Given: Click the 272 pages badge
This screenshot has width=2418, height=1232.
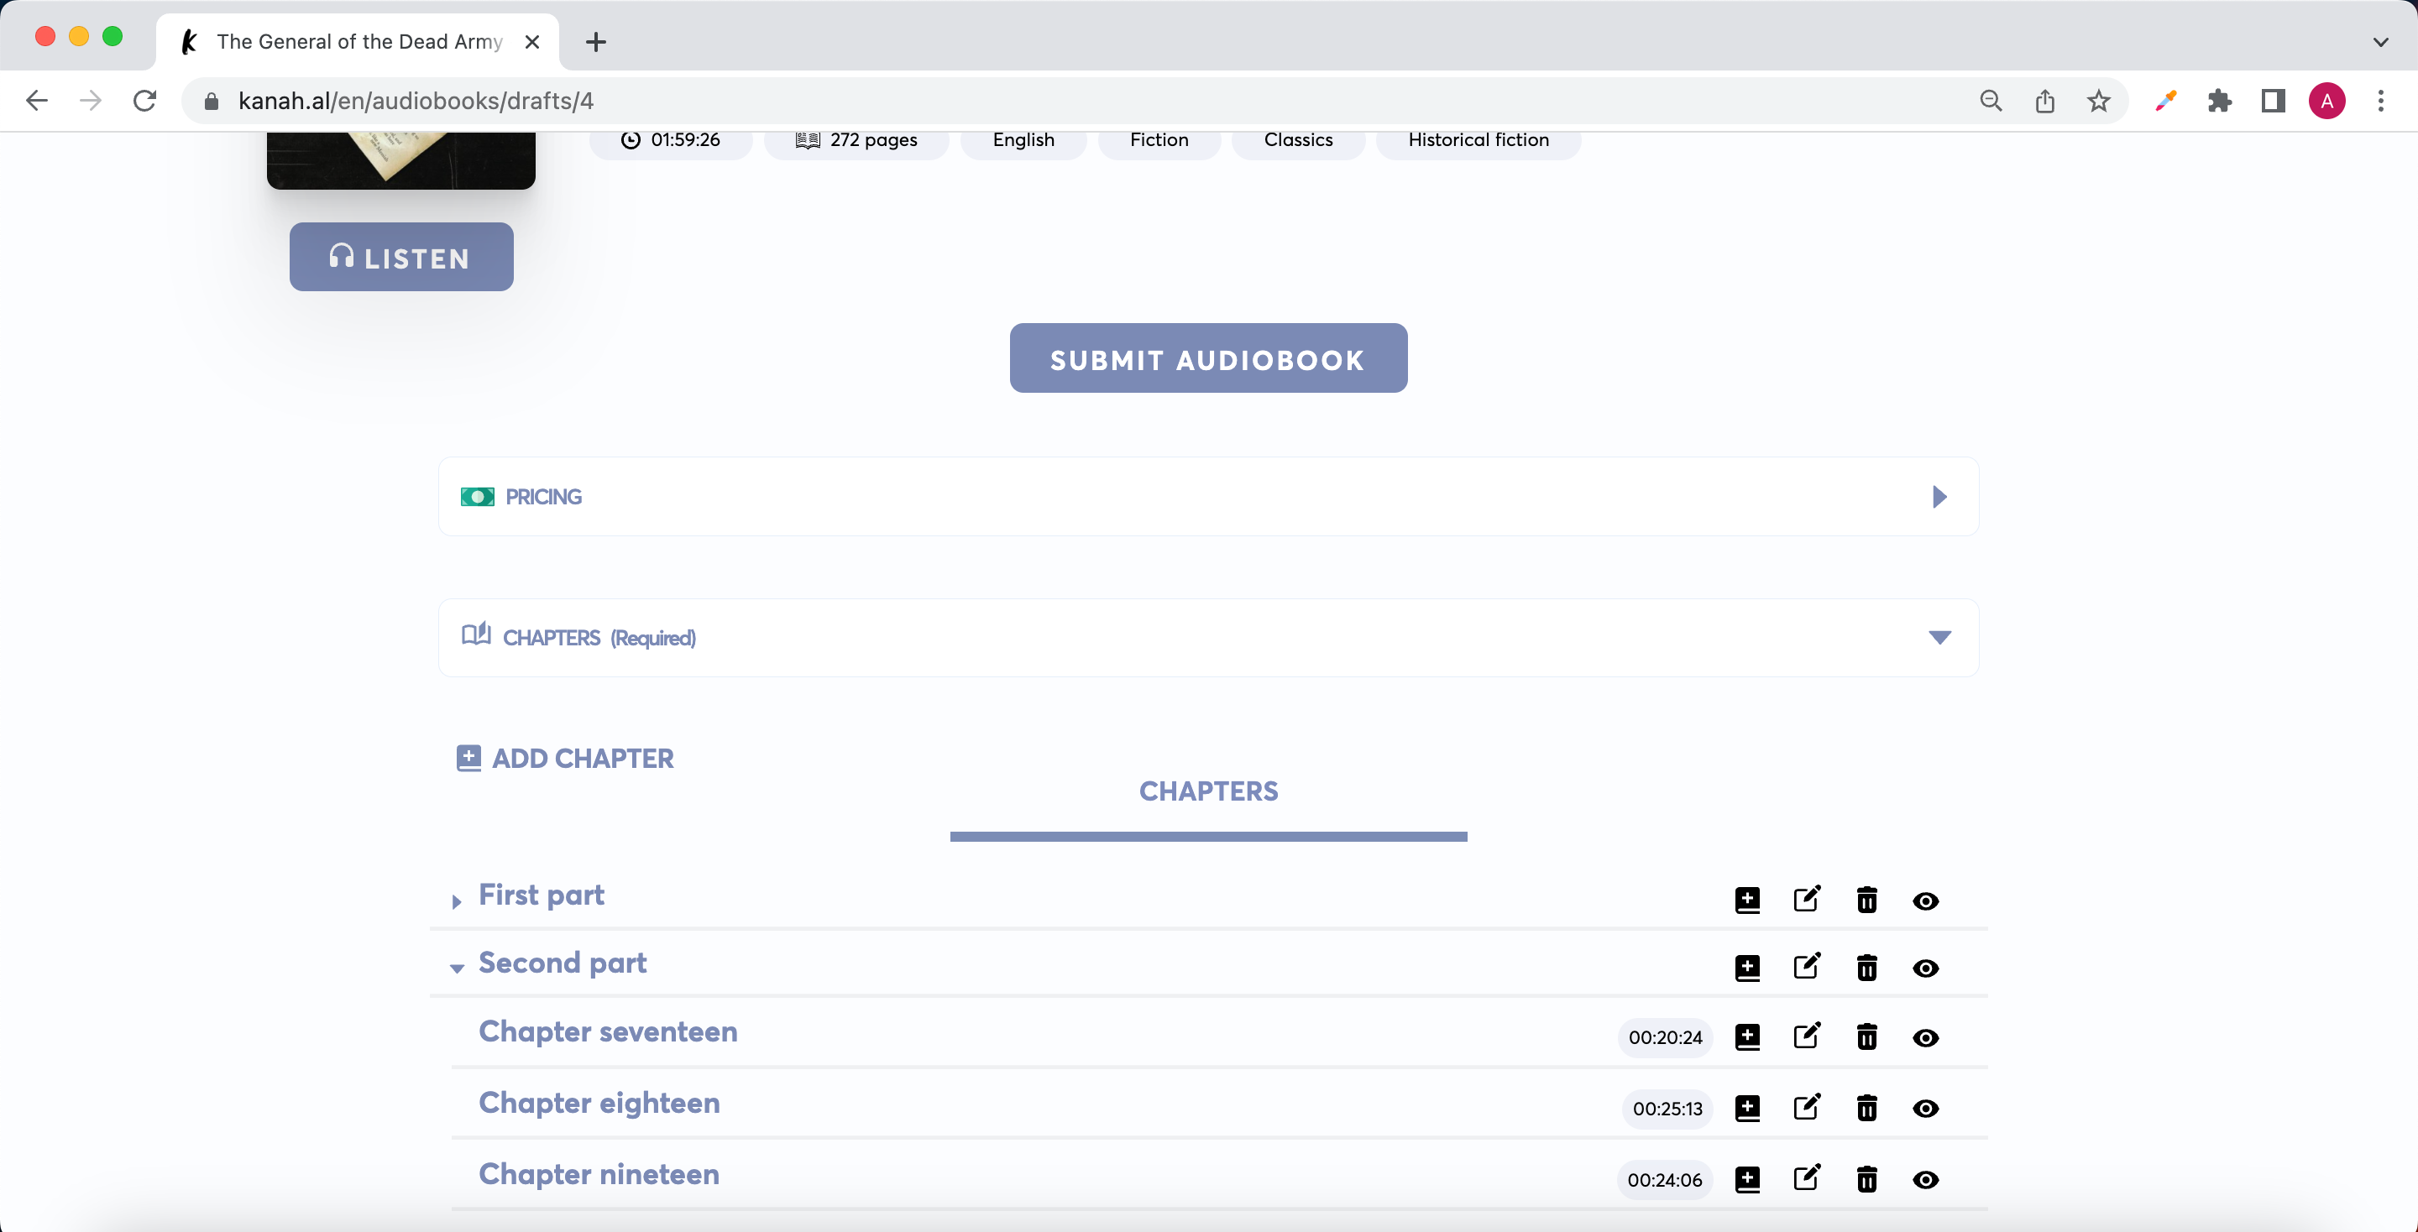Looking at the screenshot, I should coord(856,140).
